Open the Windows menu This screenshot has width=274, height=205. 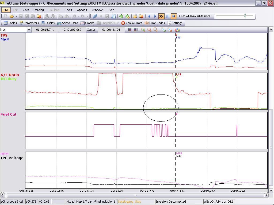tap(97, 10)
